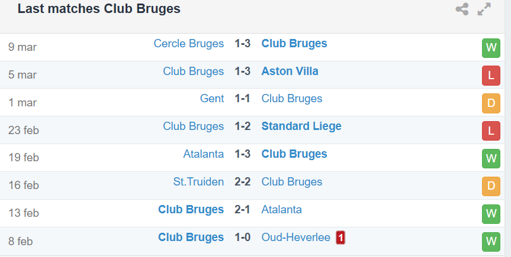Click red L badge for Standard Liege match
The width and height of the screenshot is (511, 257).
point(491,131)
